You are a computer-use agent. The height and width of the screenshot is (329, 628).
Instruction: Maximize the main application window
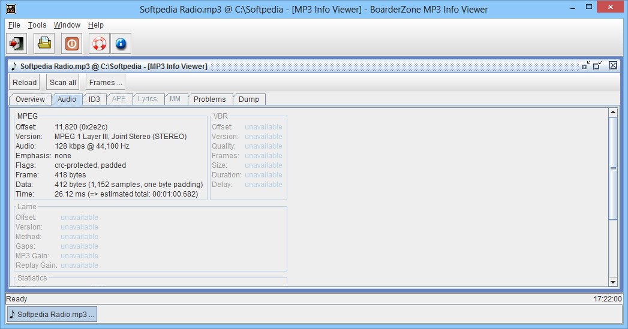point(589,7)
